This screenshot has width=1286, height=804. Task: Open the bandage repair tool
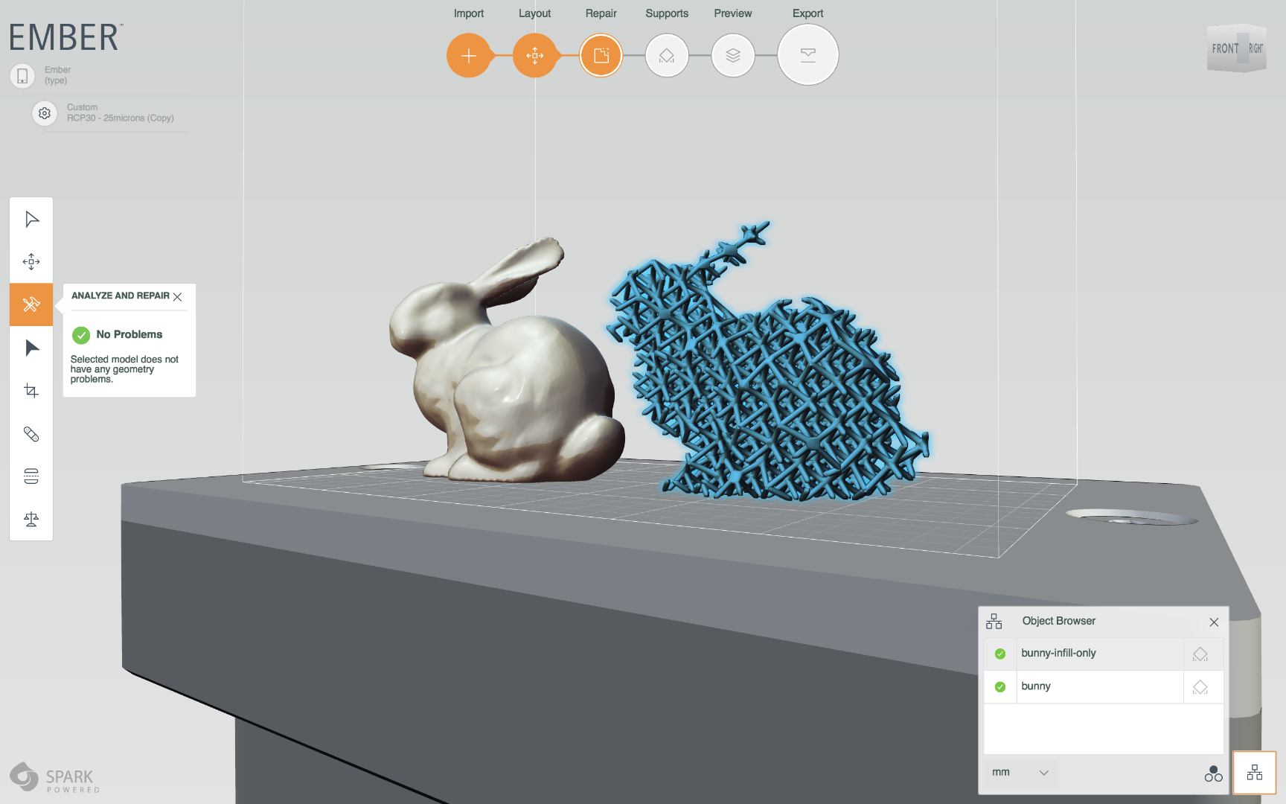pyautogui.click(x=31, y=435)
